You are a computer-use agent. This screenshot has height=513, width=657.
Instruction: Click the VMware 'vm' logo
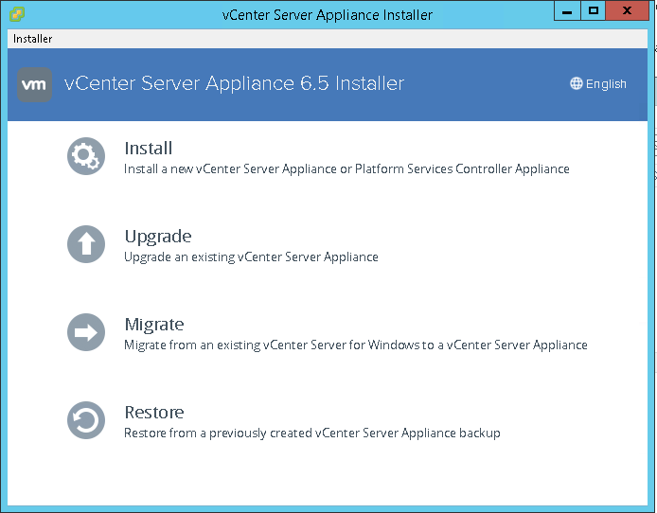pos(35,84)
